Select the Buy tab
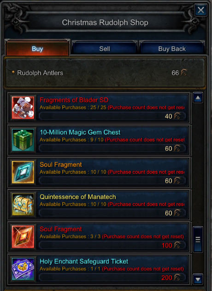 [37, 48]
